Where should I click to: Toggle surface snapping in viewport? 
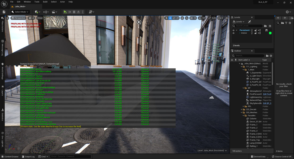click(187, 18)
